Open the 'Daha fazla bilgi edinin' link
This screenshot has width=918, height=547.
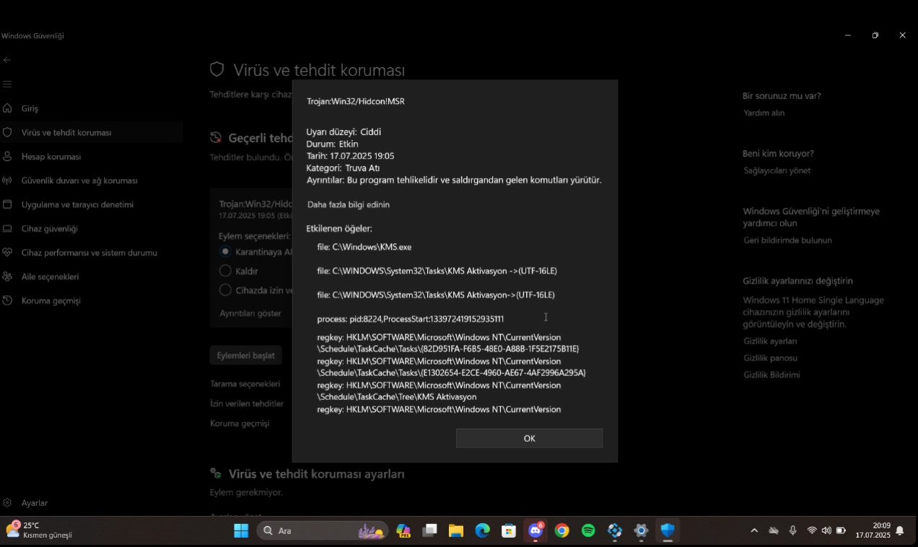coord(349,204)
